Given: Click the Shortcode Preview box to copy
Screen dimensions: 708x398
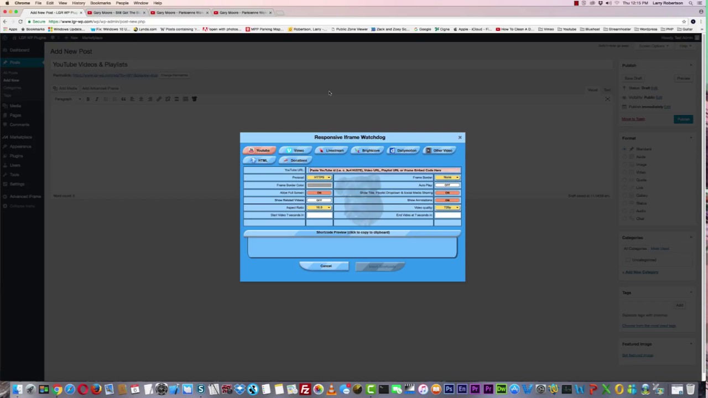Looking at the screenshot, I should 352,248.
